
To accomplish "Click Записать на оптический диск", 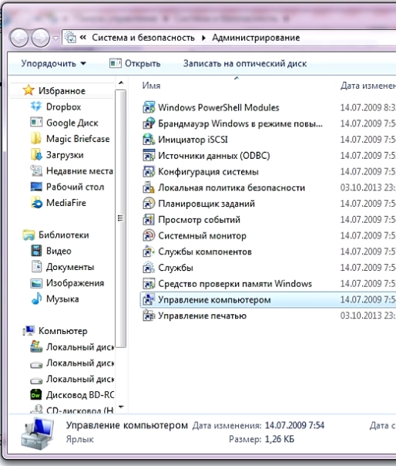I will point(245,63).
